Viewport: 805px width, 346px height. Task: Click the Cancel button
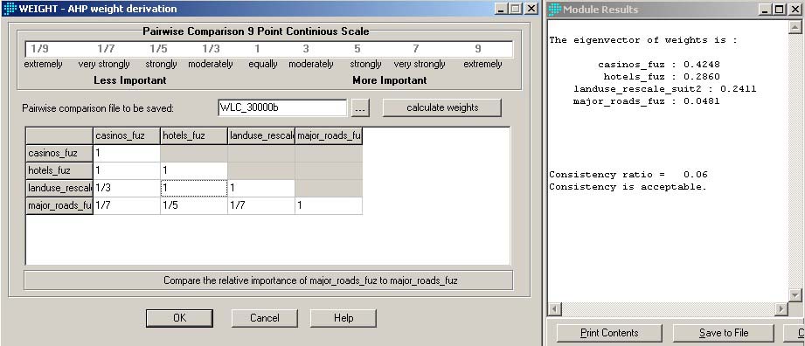(x=264, y=318)
